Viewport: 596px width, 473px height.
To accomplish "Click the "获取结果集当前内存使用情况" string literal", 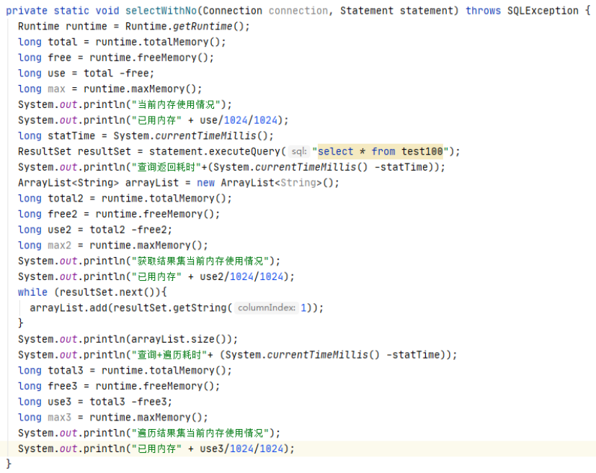I will pos(205,261).
